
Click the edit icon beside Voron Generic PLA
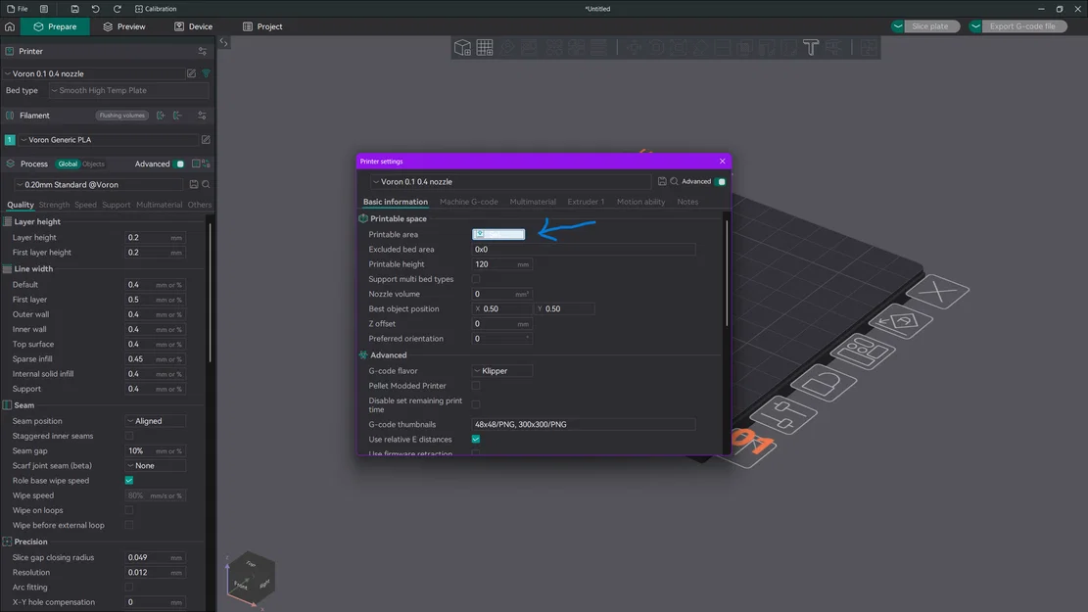[206, 140]
